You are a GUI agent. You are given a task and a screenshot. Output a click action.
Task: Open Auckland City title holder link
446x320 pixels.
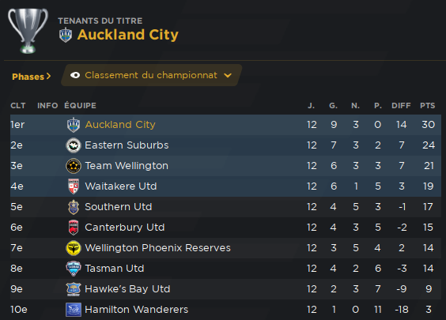pos(128,35)
